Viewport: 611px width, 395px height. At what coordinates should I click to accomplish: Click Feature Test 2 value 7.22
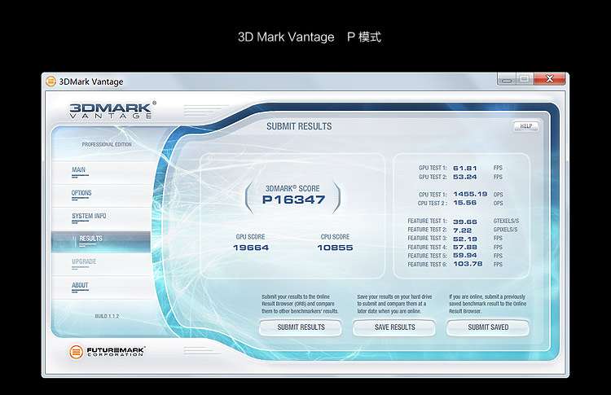[463, 230]
